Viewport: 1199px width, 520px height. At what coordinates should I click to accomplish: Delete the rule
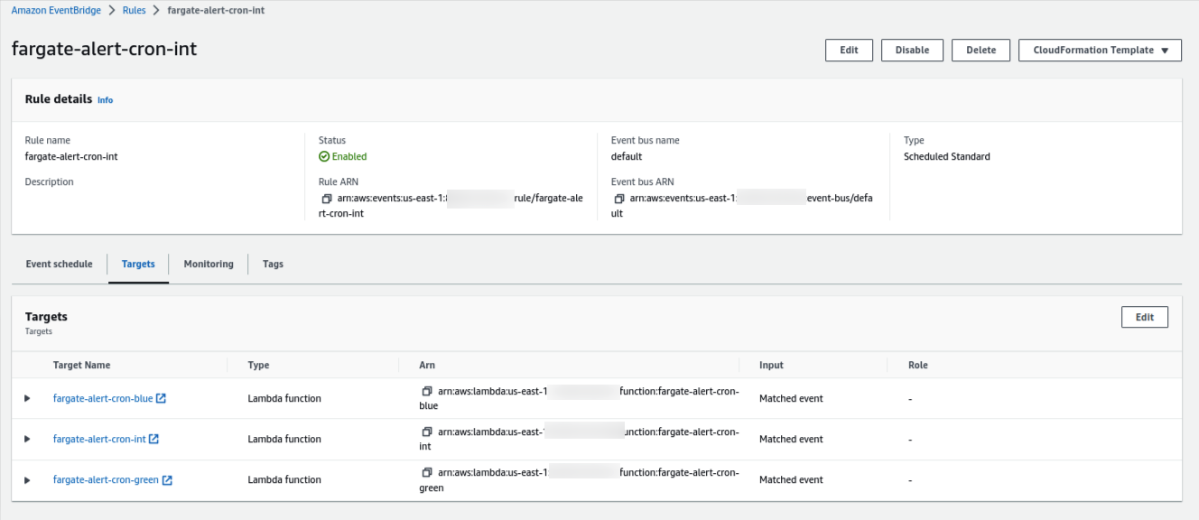[981, 50]
